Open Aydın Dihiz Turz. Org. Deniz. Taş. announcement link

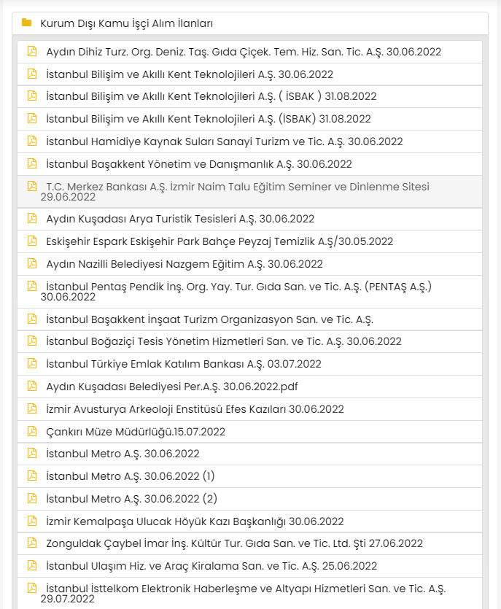click(244, 52)
